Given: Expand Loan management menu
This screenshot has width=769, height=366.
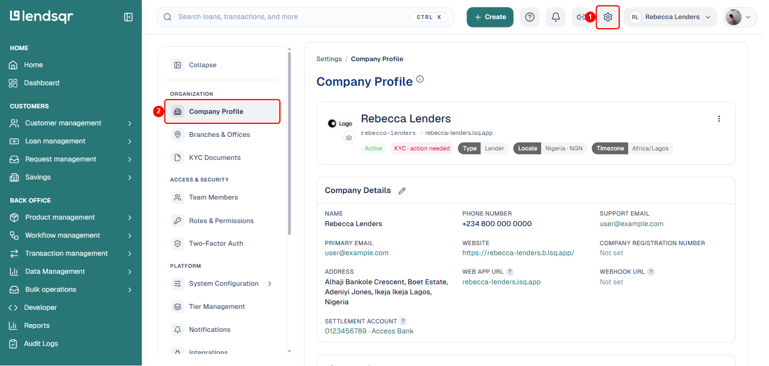Looking at the screenshot, I should tap(71, 141).
